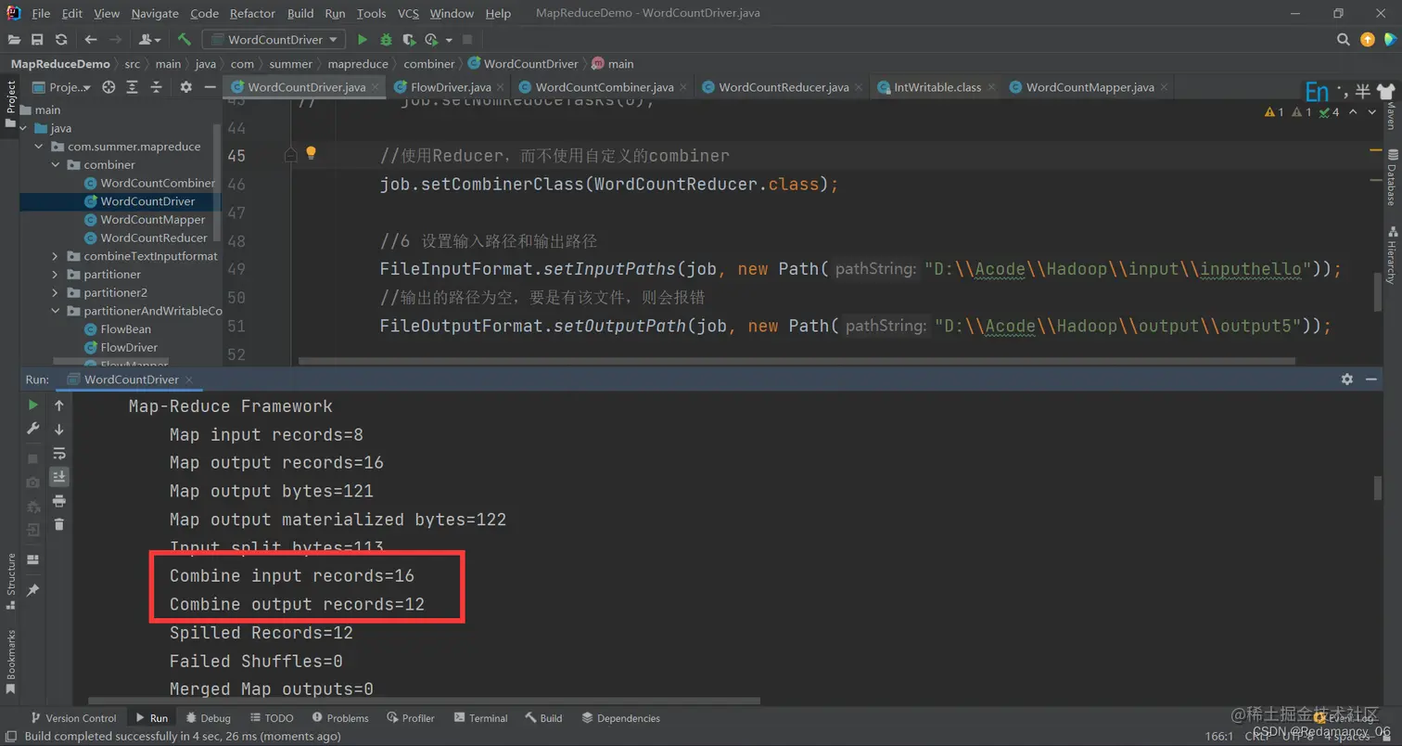1402x746 pixels.
Task: Open the TODO tool window
Action: [272, 718]
